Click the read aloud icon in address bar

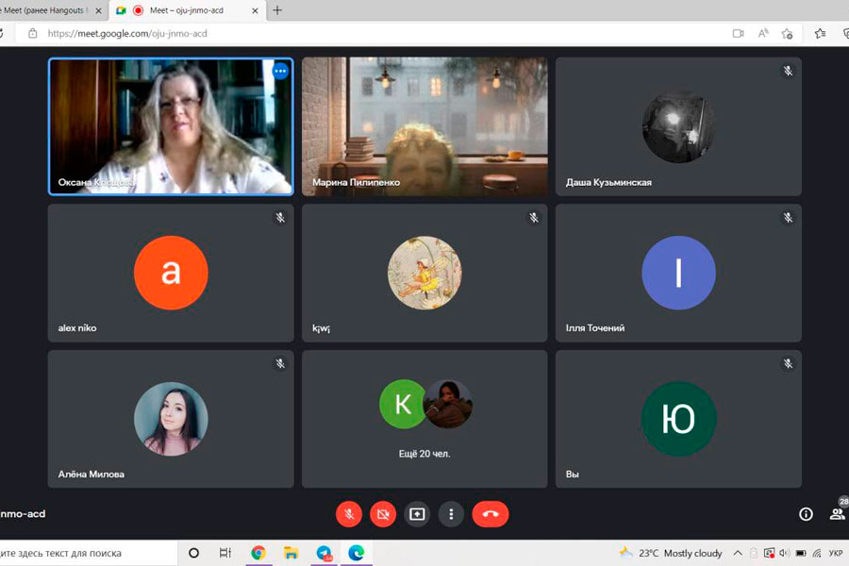(763, 34)
